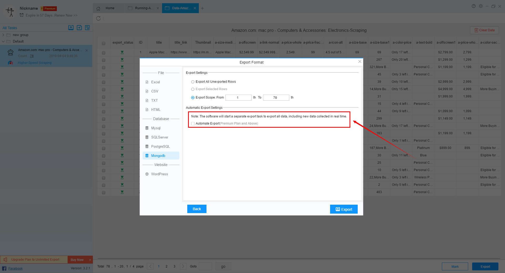
Task: Close the Export Format dialog
Action: [360, 61]
